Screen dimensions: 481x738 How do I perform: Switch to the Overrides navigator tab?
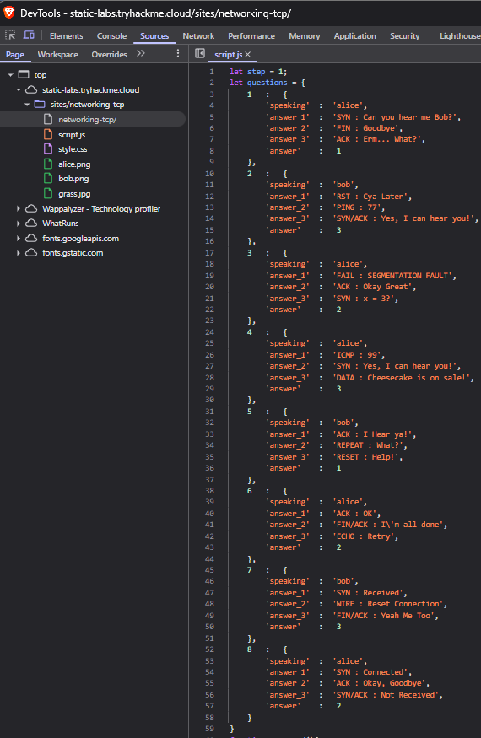click(109, 55)
